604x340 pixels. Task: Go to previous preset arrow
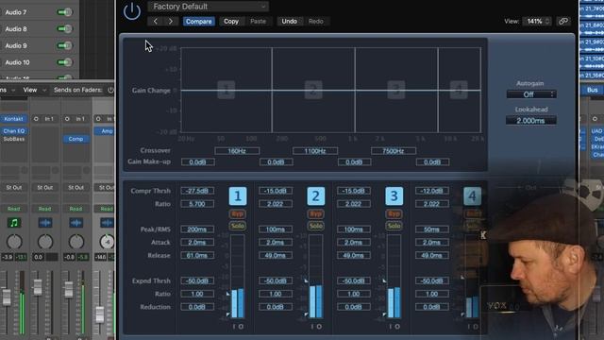(x=155, y=21)
